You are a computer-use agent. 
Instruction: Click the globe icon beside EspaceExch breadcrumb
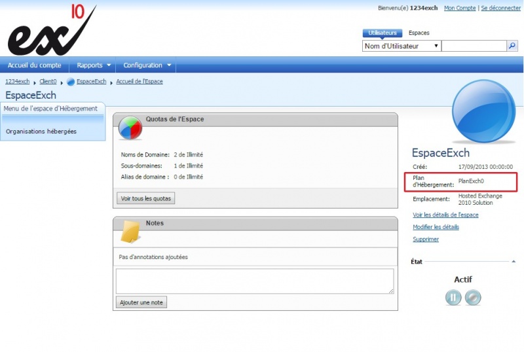[71, 82]
